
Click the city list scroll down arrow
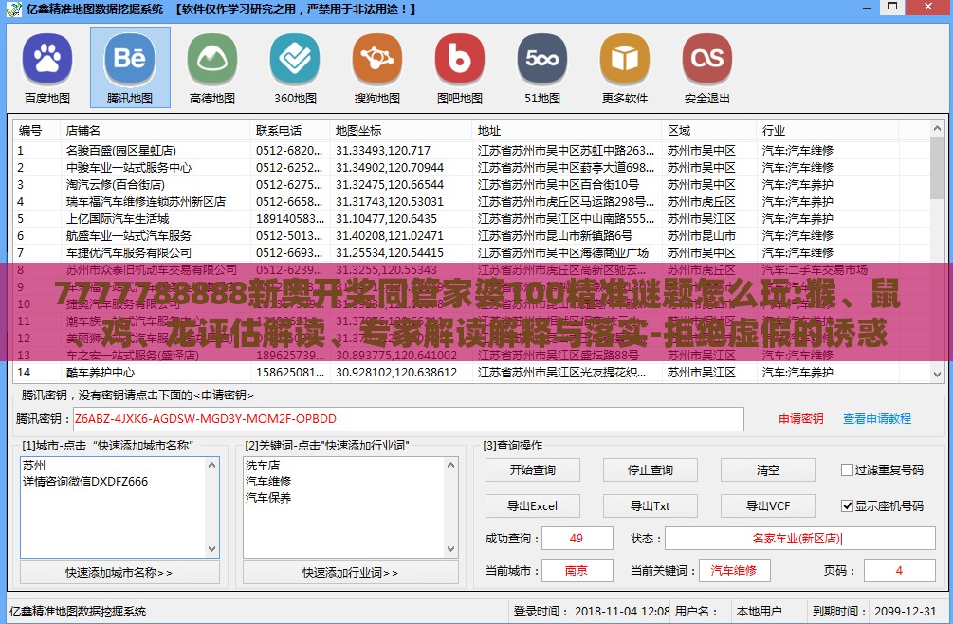point(212,549)
